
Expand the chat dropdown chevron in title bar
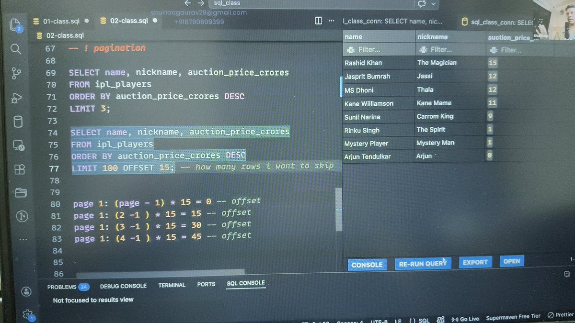[434, 4]
